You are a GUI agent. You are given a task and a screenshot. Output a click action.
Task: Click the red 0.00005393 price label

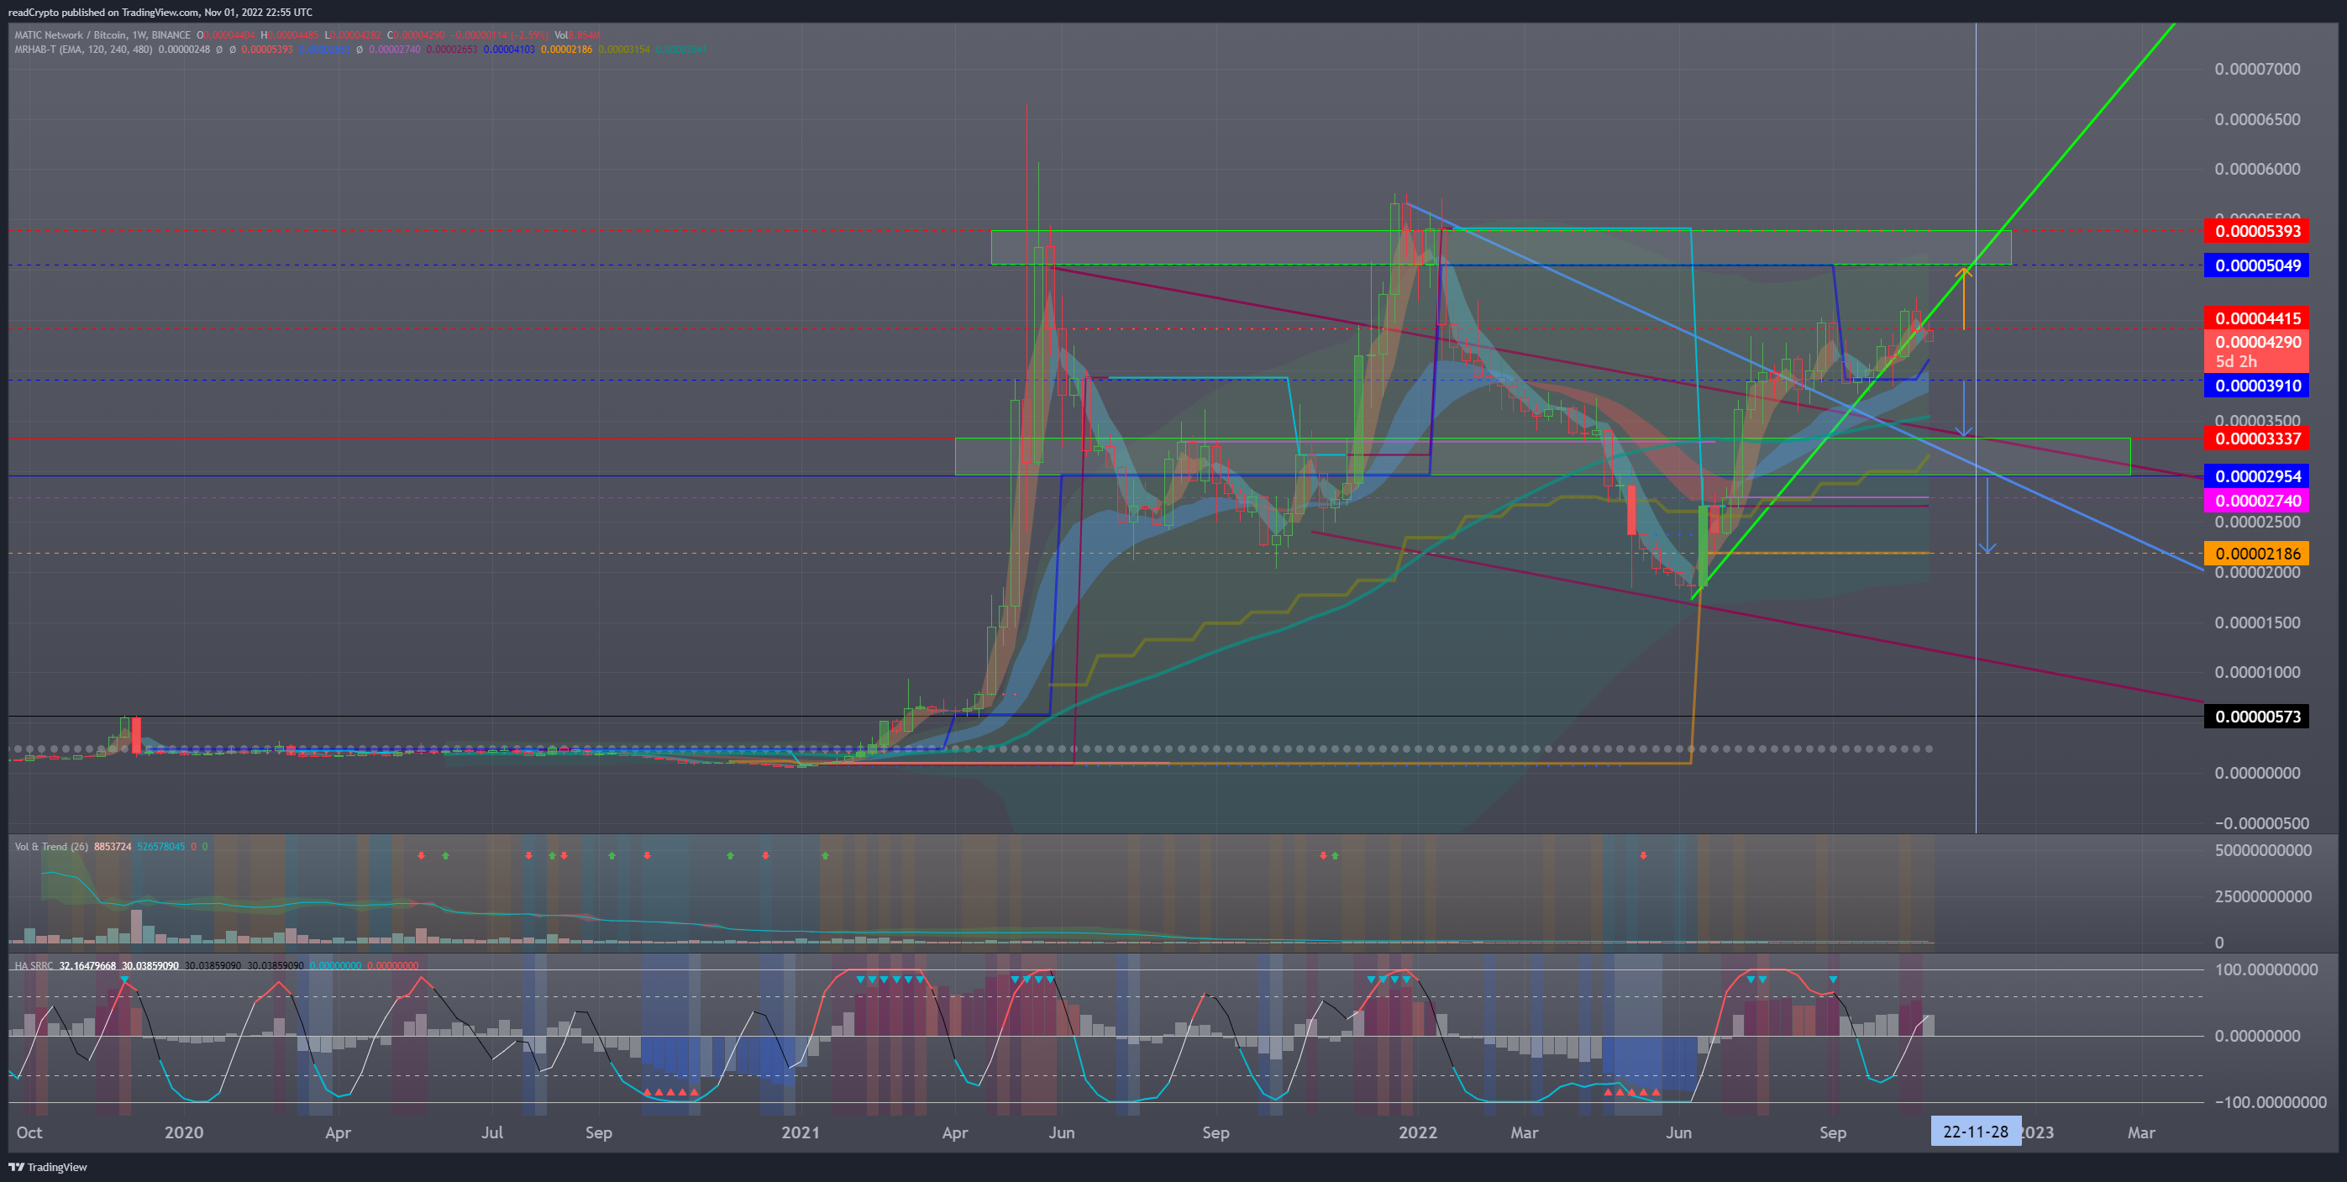coord(2257,230)
